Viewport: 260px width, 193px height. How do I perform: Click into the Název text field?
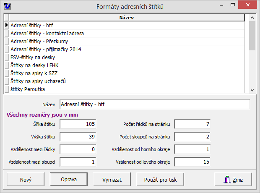click(x=154, y=104)
